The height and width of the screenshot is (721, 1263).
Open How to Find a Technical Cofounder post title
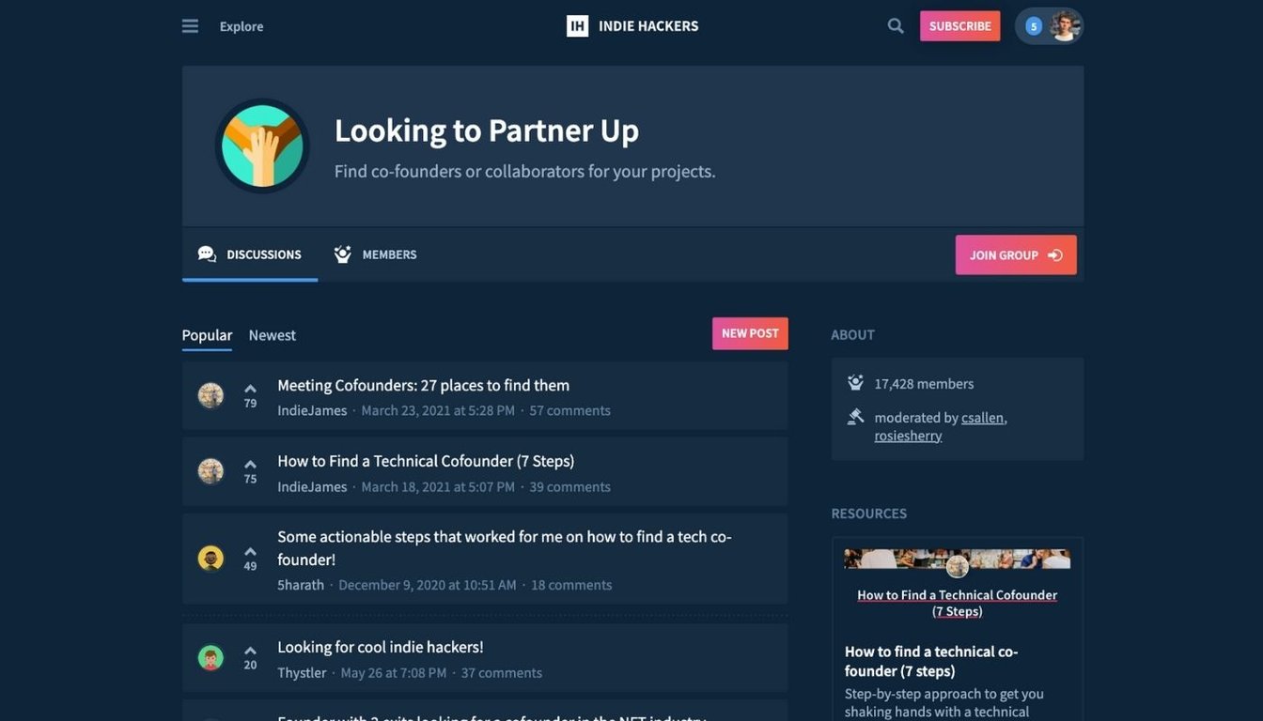coord(426,461)
